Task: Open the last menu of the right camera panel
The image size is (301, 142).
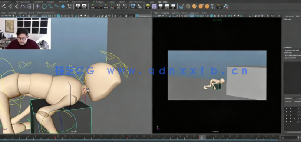Action: click(x=204, y=13)
